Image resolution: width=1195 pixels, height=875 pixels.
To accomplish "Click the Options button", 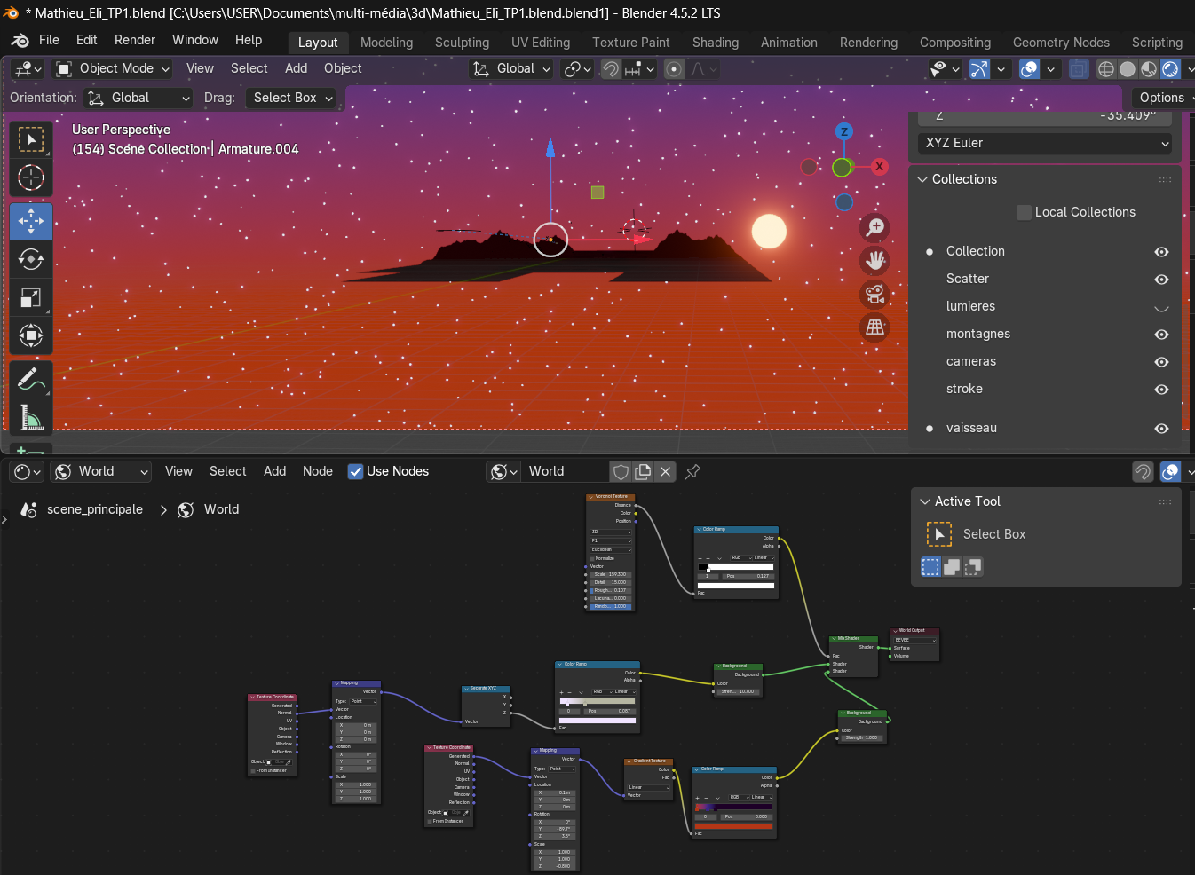I will [1161, 98].
